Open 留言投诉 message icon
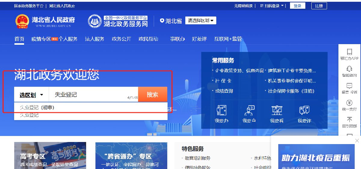The height and width of the screenshot is (169, 361). tap(349, 86)
